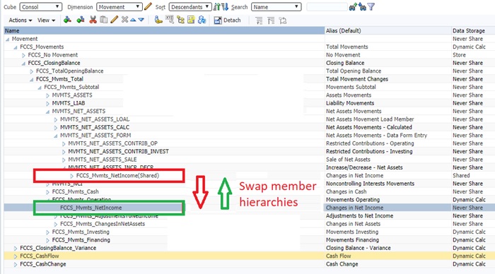Expand the FCCS_TotalOpeningBalance node

pos(31,71)
